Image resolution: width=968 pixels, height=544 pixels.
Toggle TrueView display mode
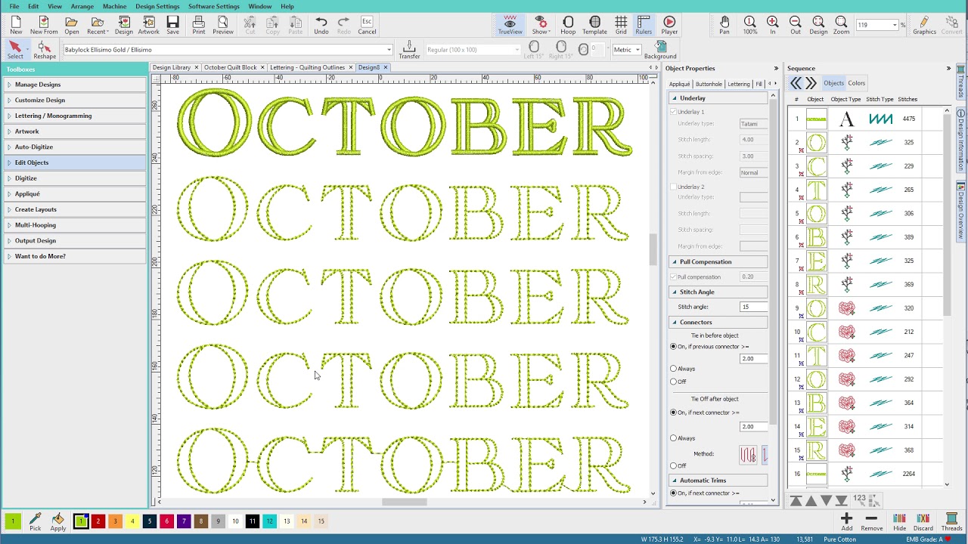[510, 25]
